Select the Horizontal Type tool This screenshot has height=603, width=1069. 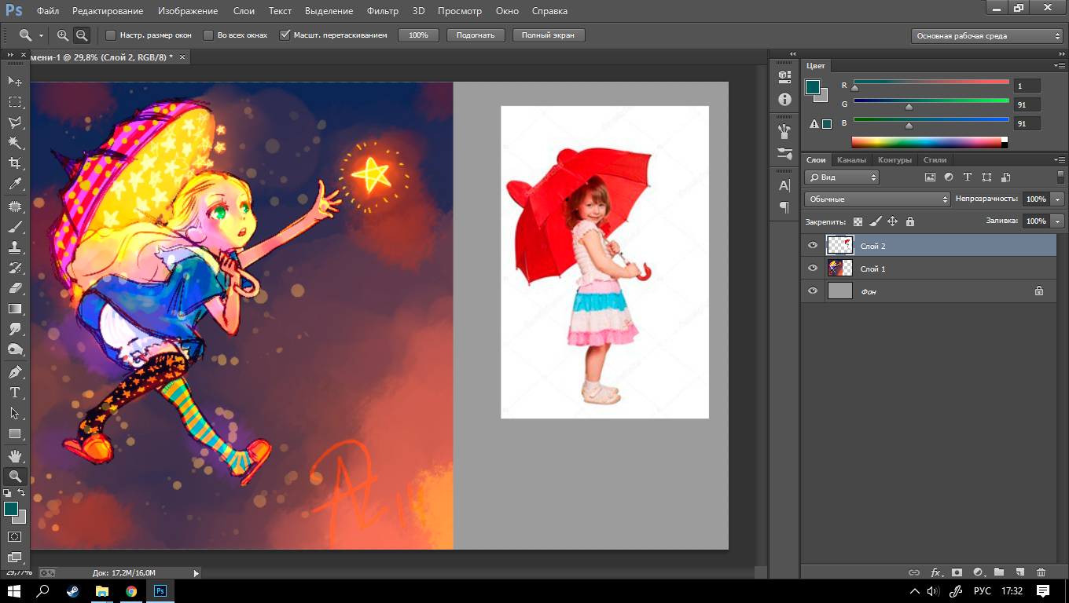[15, 392]
